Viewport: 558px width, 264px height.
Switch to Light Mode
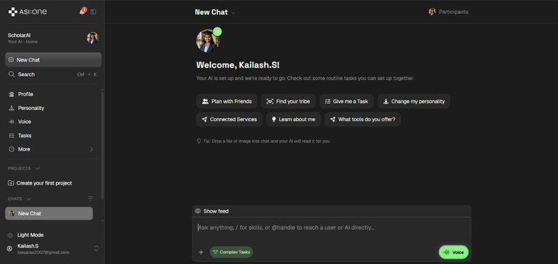(x=30, y=235)
